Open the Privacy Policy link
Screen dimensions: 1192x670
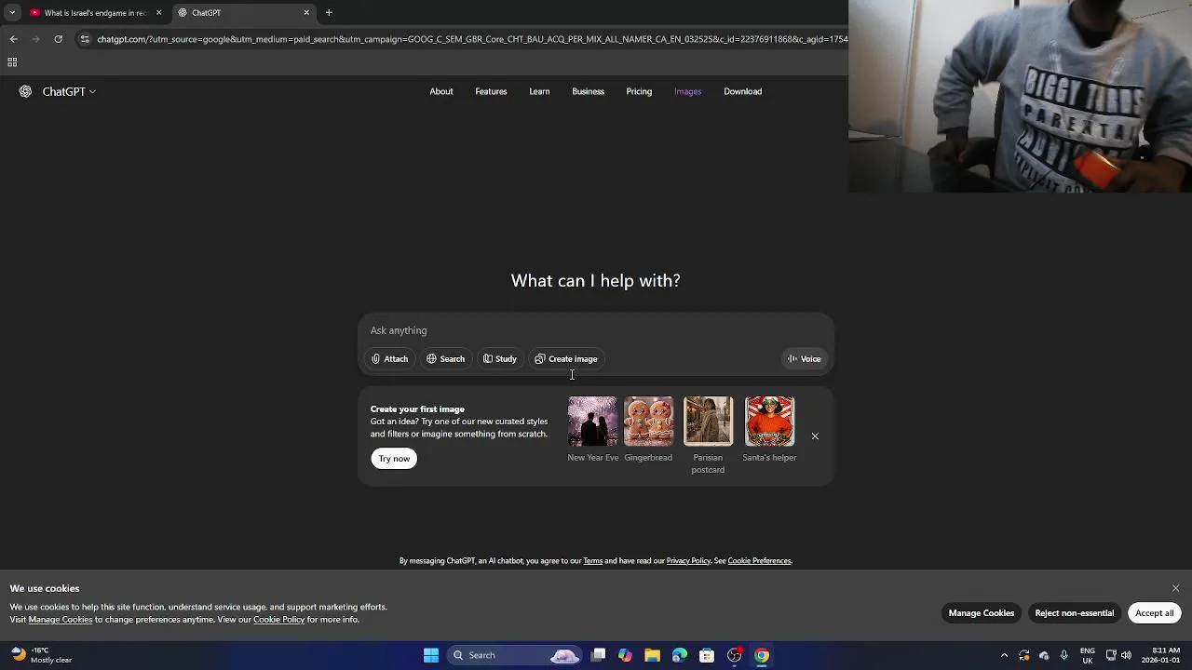tap(688, 561)
